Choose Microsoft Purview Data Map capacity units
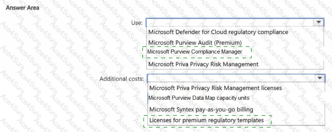 (199, 98)
